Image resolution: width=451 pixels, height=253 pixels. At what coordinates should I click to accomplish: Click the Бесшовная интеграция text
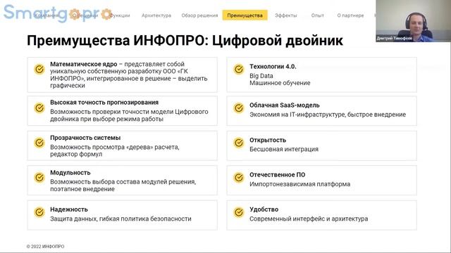pyautogui.click(x=284, y=149)
